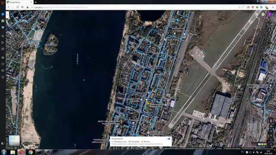Reload the Google Maps page

(x=18, y=7)
